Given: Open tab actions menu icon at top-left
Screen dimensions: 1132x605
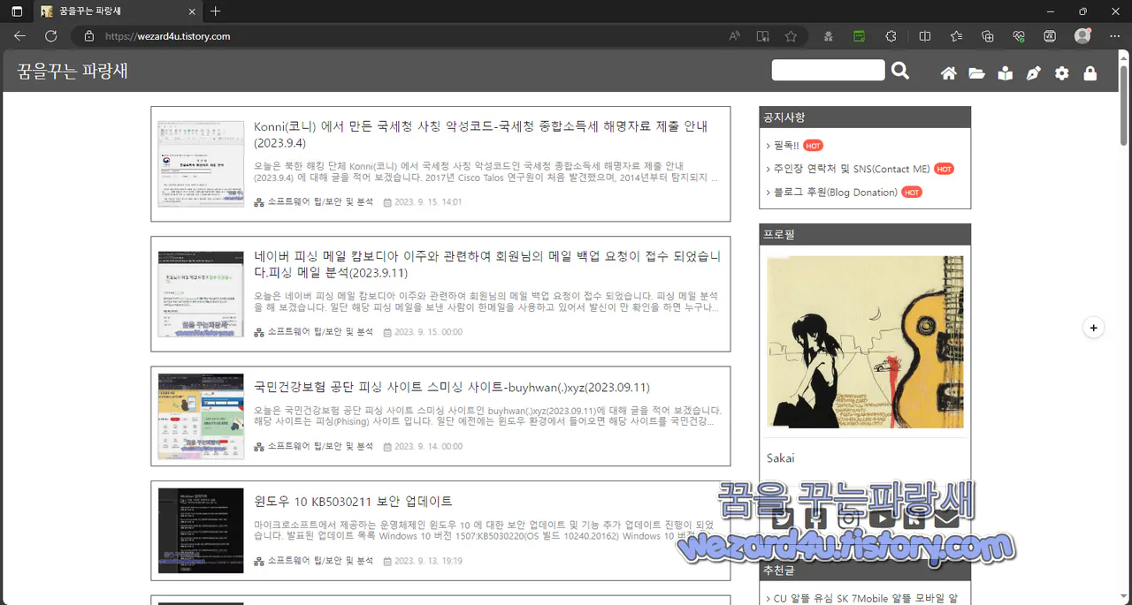Looking at the screenshot, I should [x=17, y=11].
